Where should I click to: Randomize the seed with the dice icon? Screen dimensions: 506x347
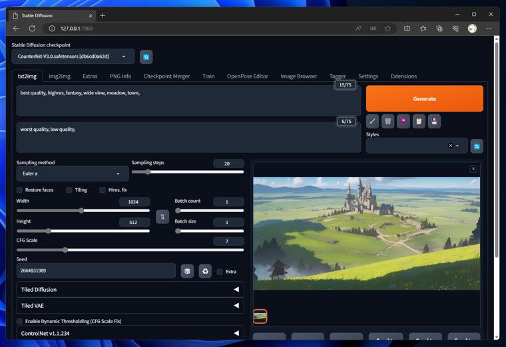(x=187, y=271)
